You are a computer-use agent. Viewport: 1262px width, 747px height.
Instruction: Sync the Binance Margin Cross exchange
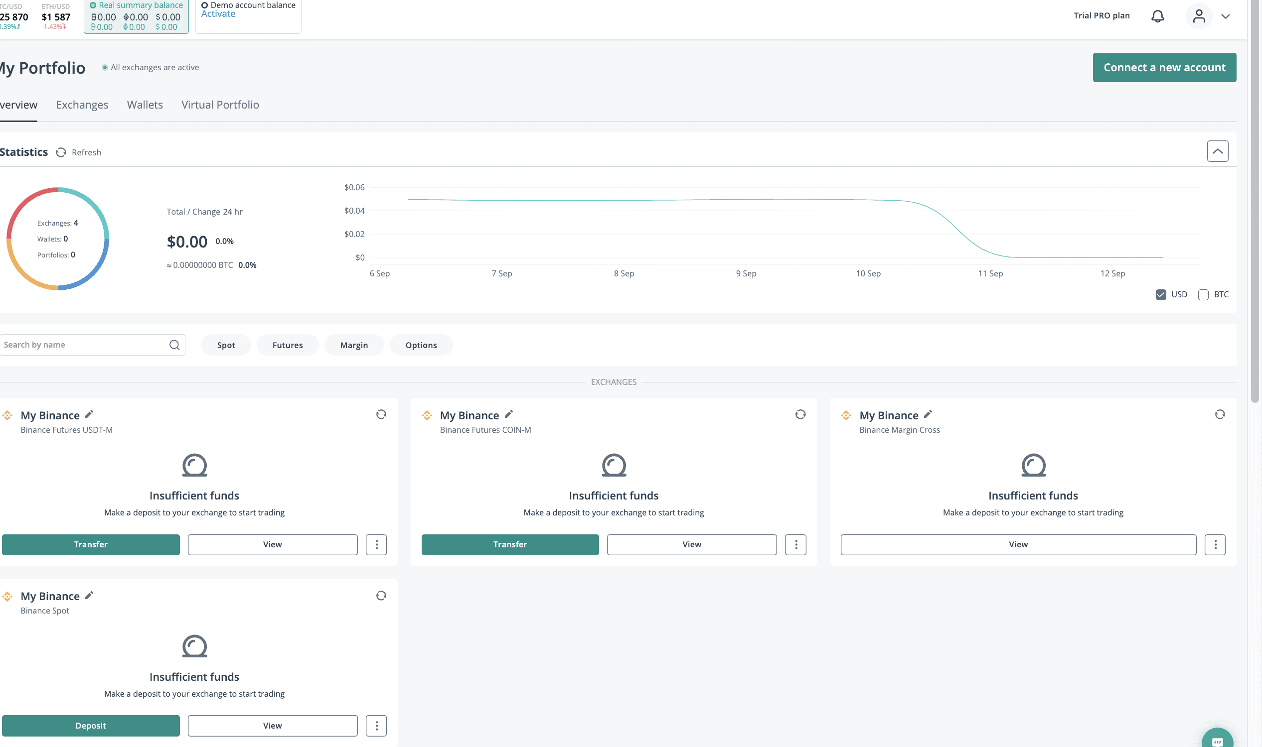1219,414
